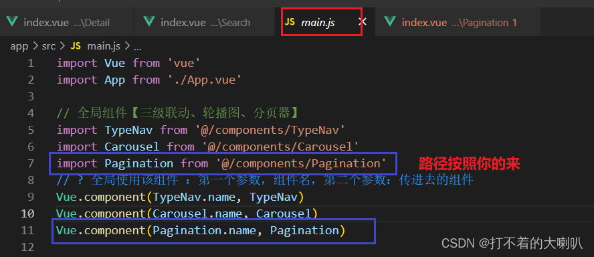594x257 pixels.
Task: Click the Vue.component(Pagination.name, Pagination) line
Action: point(201,230)
